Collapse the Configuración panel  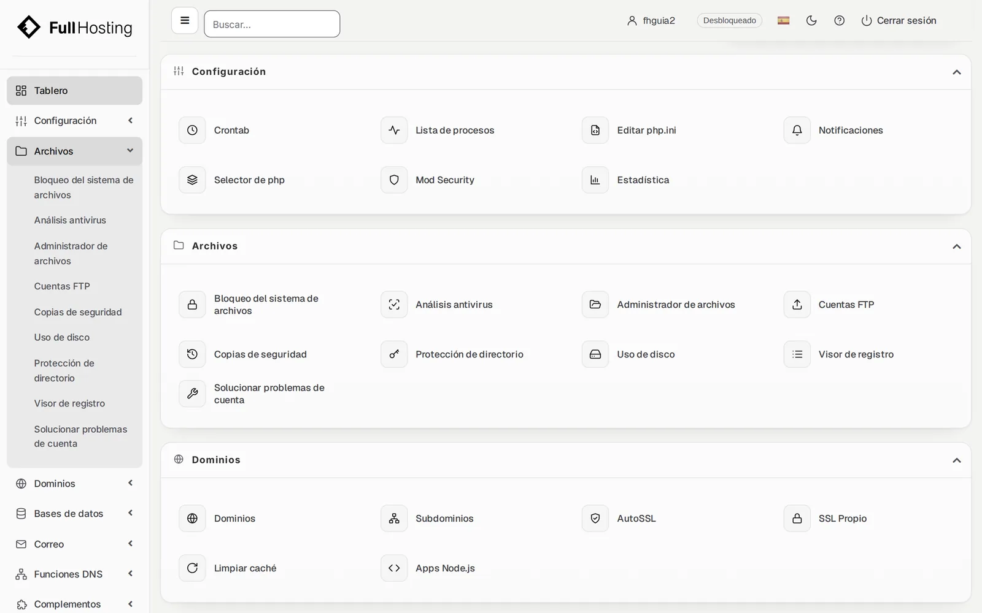[x=956, y=72]
